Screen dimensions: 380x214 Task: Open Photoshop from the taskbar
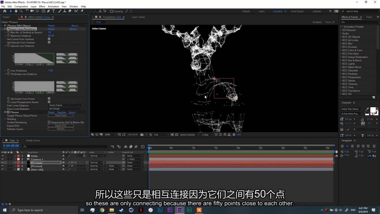[x=160, y=210]
